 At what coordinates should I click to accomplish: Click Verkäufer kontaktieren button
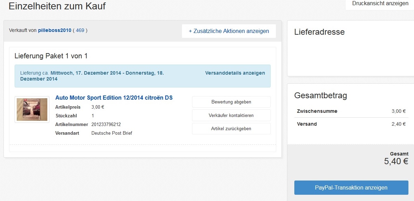click(x=231, y=115)
